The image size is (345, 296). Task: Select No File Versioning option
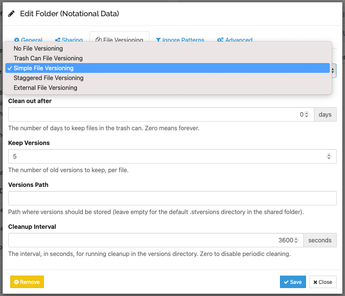(38, 48)
